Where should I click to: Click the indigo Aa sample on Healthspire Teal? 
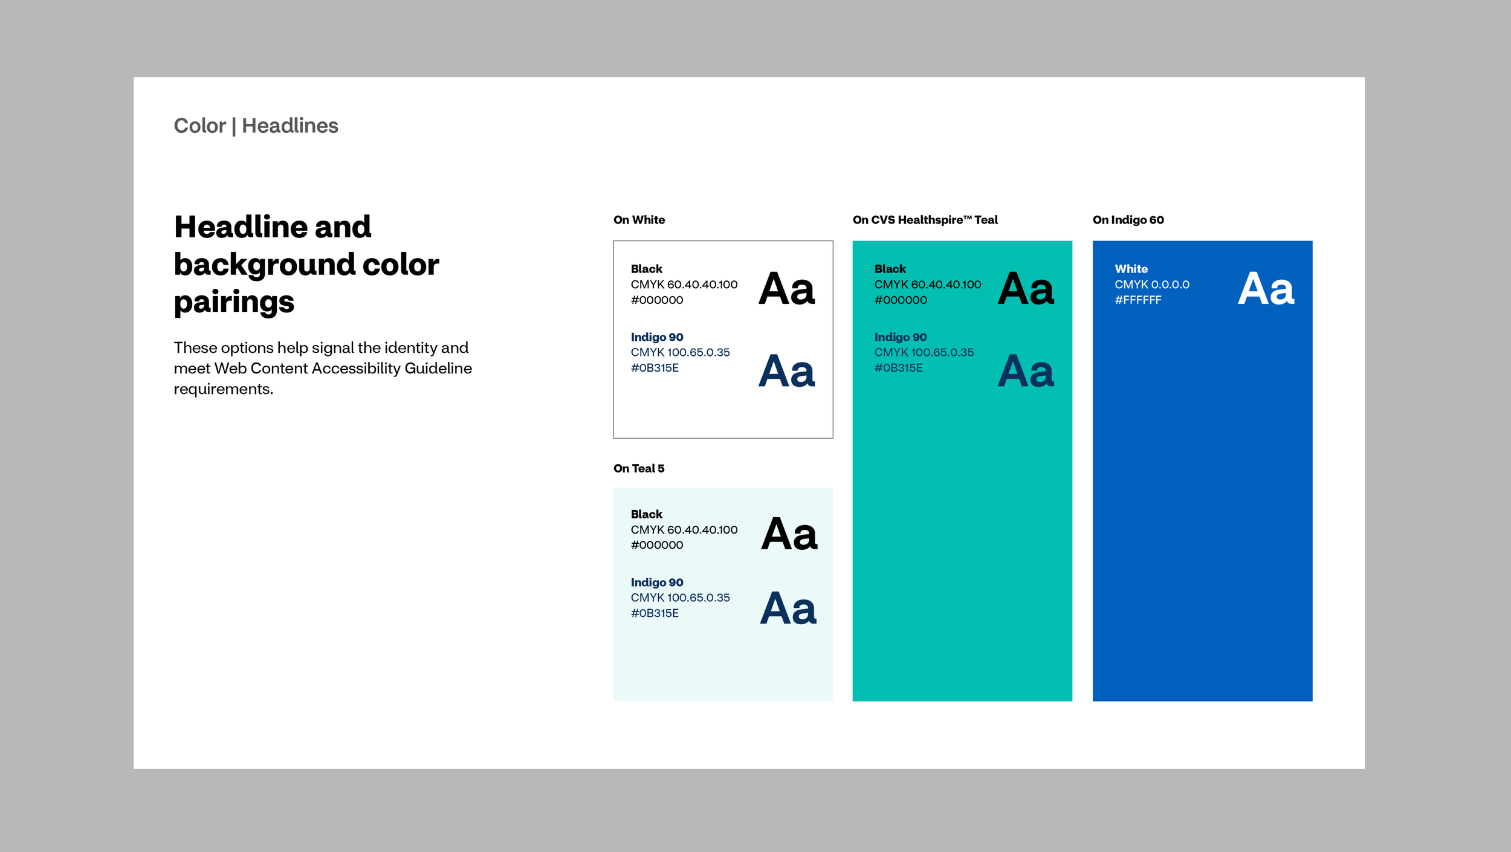[x=1025, y=371]
